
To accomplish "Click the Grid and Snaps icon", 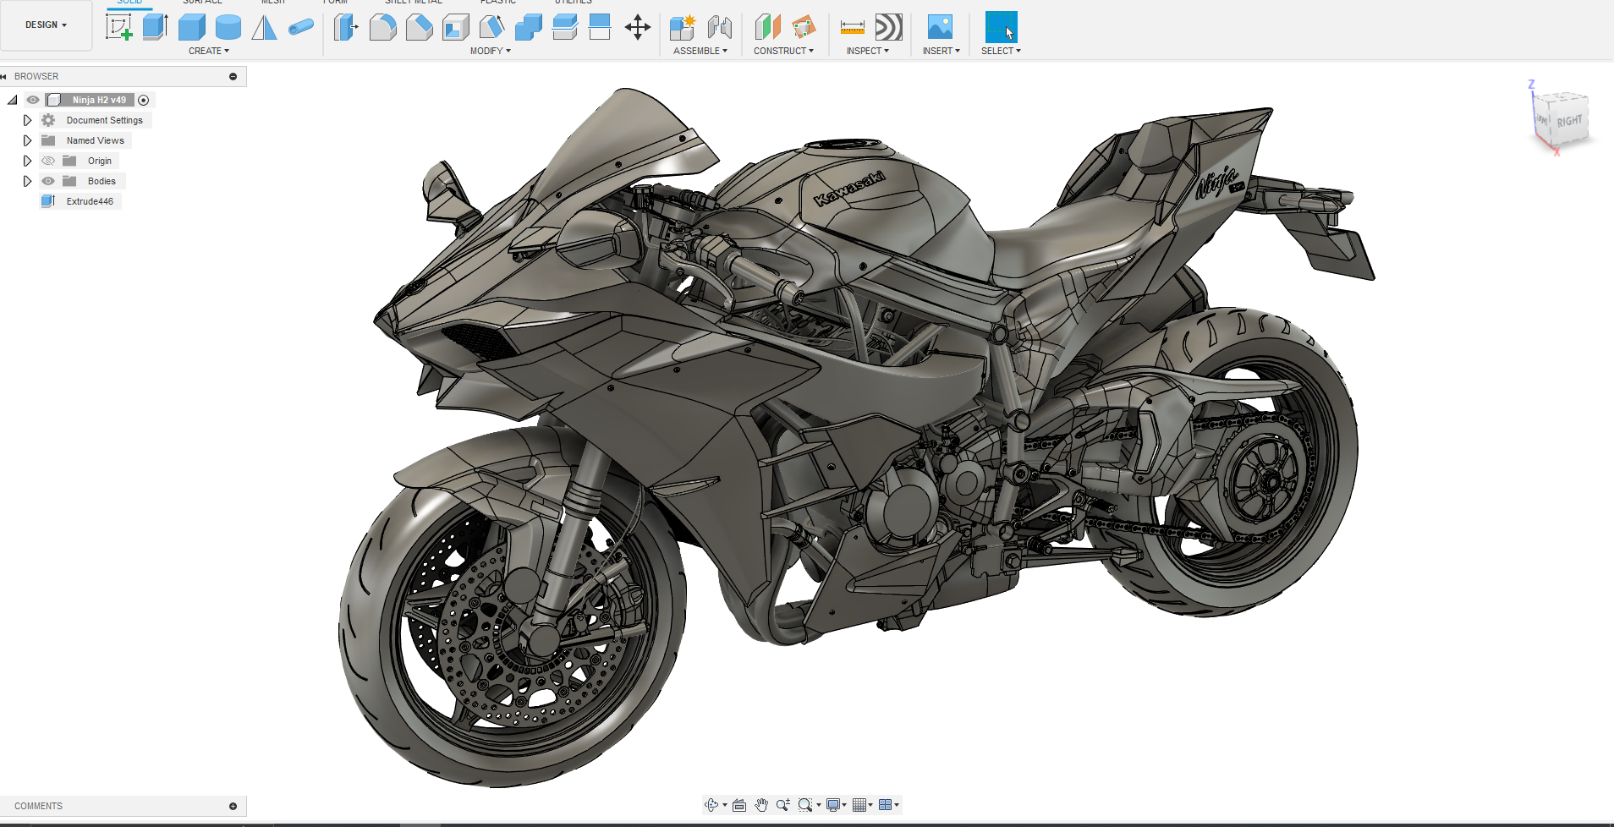I will [x=859, y=805].
